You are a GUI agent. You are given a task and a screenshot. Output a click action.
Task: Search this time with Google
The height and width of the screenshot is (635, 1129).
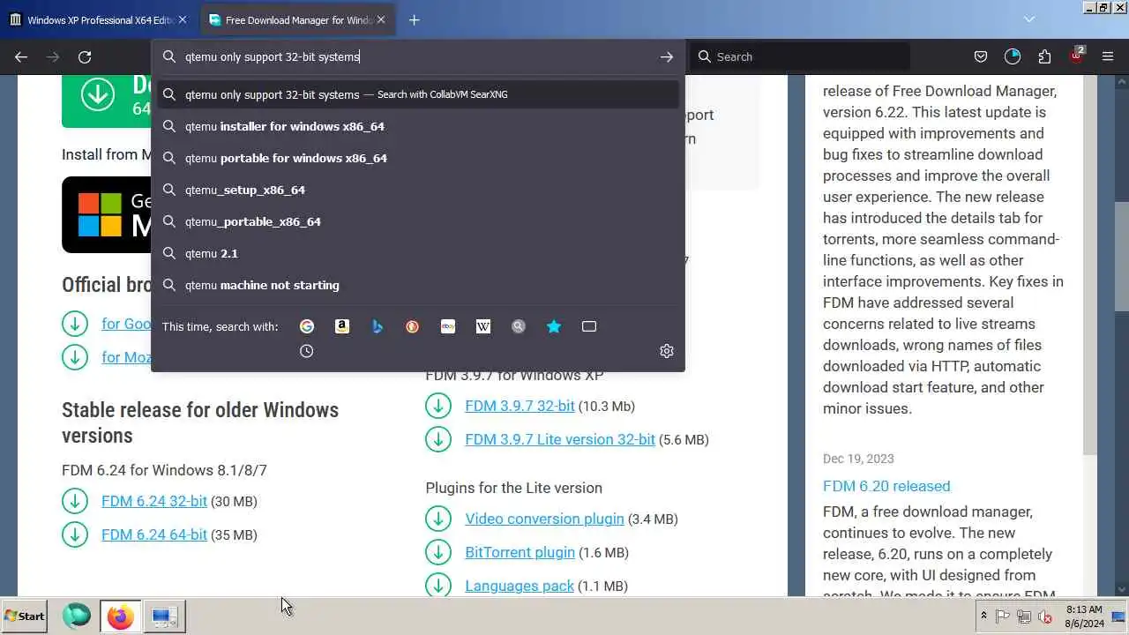[307, 326]
